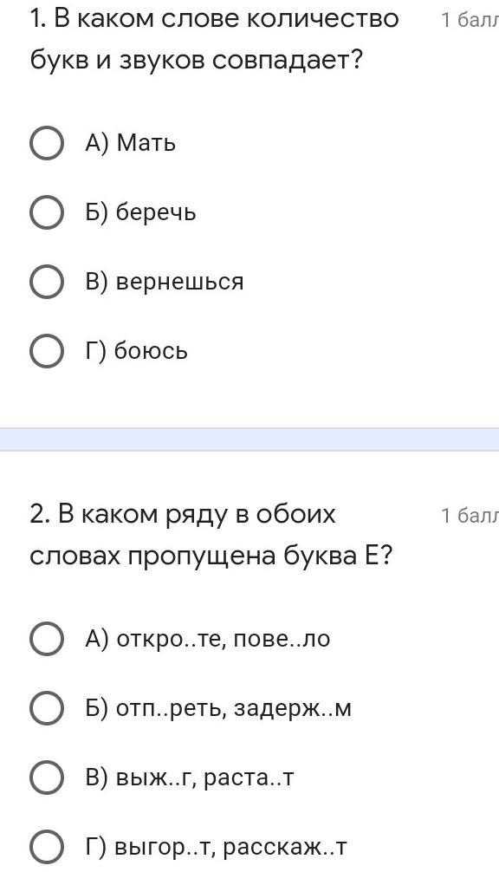Select radio button for Б) беречь
The width and height of the screenshot is (499, 872).
click(46, 212)
